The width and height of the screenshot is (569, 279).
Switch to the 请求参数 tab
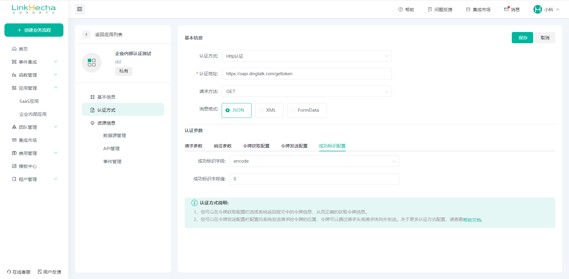194,146
